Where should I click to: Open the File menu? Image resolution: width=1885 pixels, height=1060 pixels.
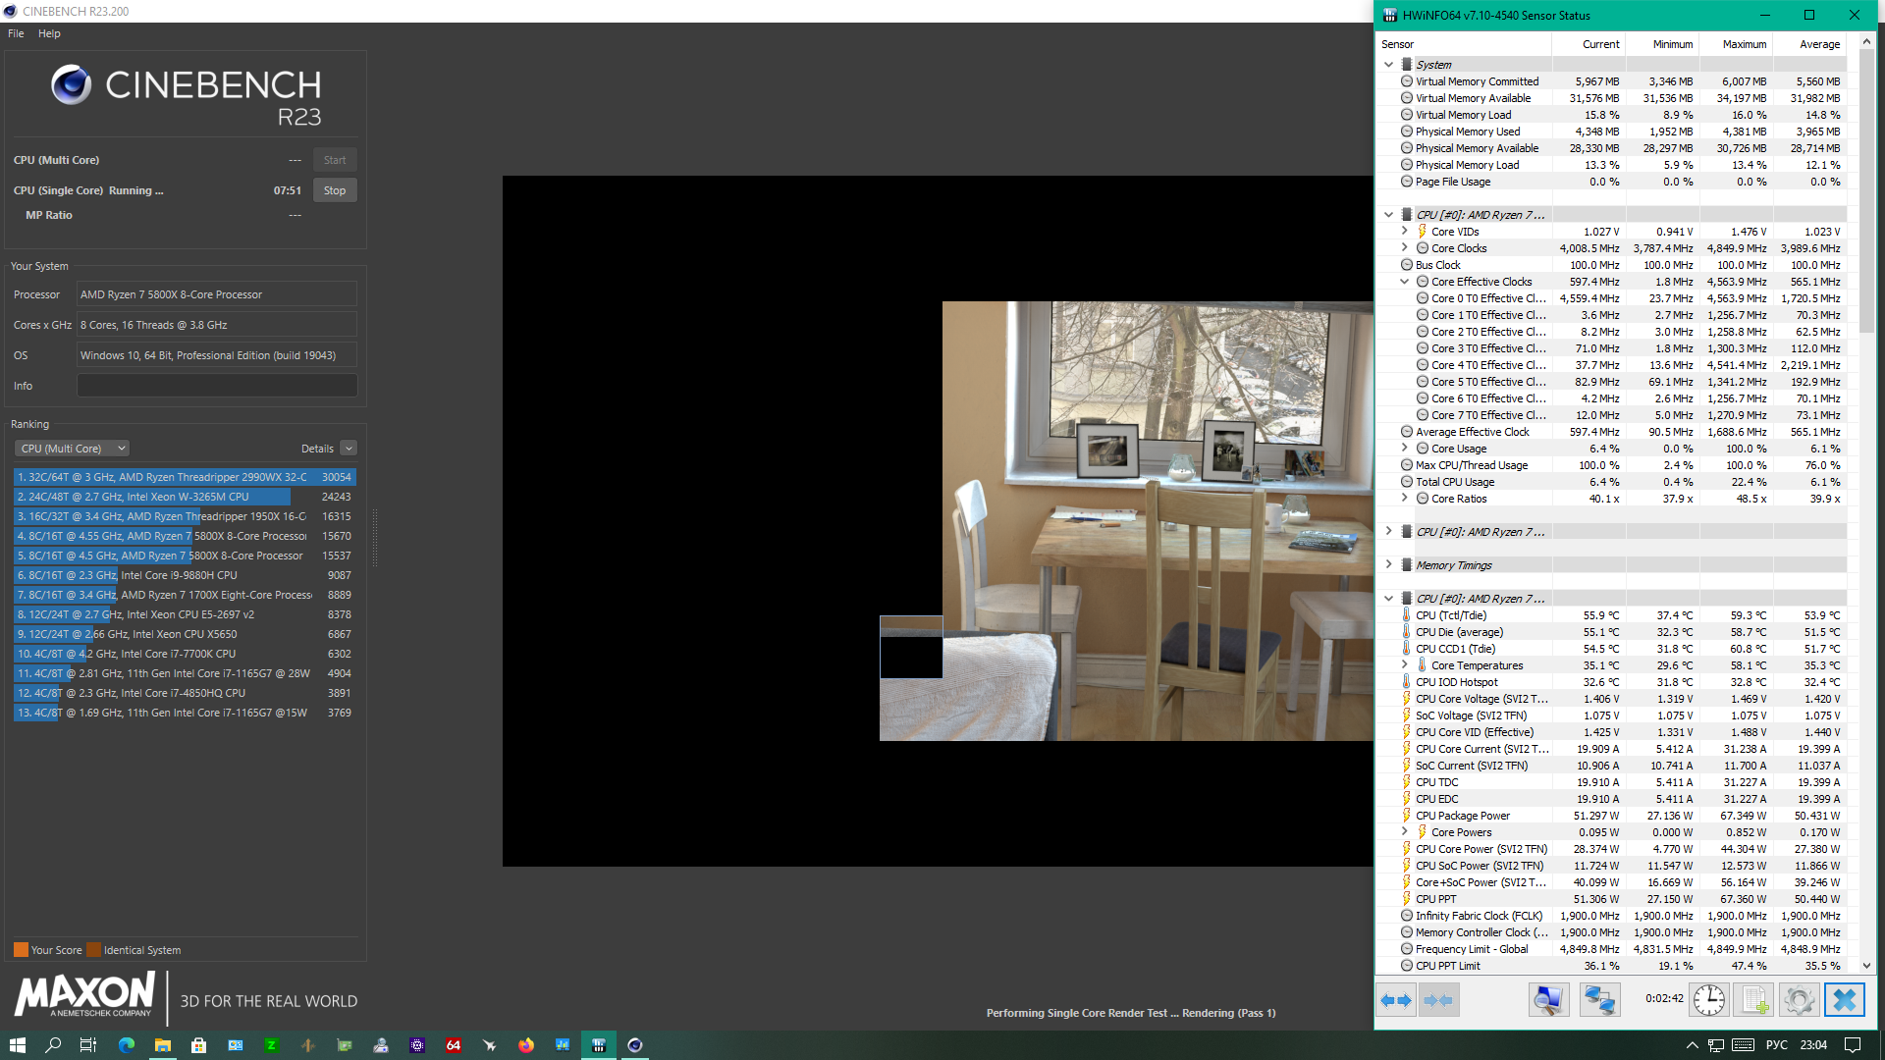pos(16,33)
